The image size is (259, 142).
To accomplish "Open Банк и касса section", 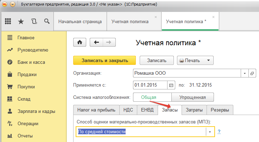I will (32, 62).
